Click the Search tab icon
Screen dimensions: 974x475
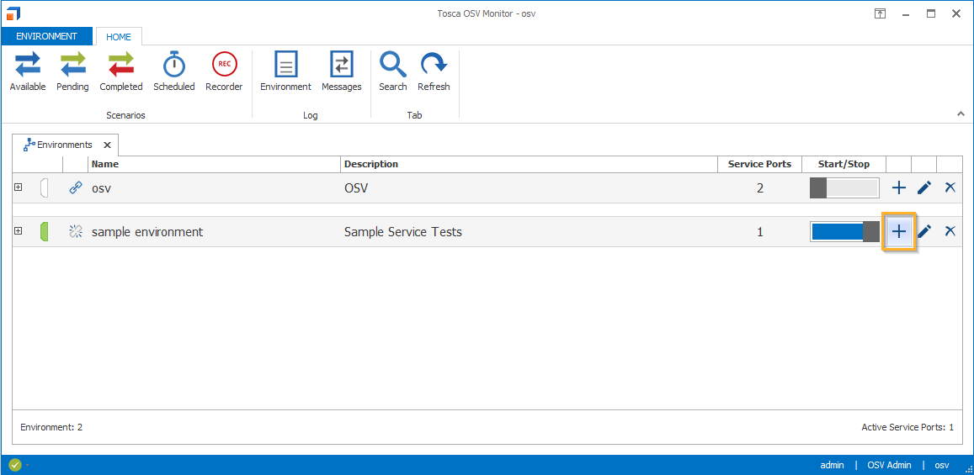pyautogui.click(x=392, y=71)
